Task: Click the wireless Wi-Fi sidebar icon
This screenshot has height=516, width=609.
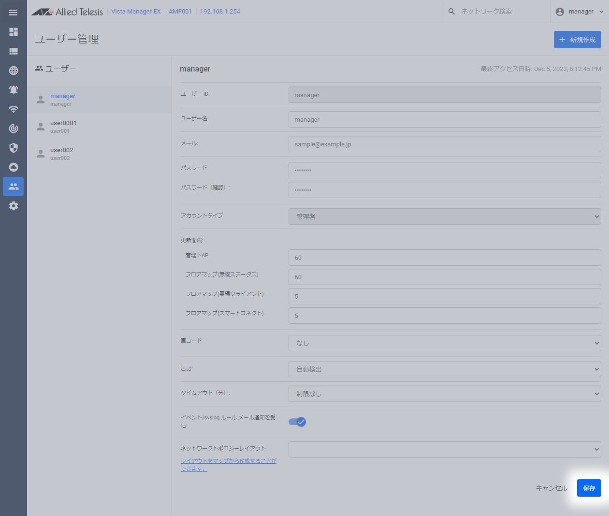Action: 14,109
